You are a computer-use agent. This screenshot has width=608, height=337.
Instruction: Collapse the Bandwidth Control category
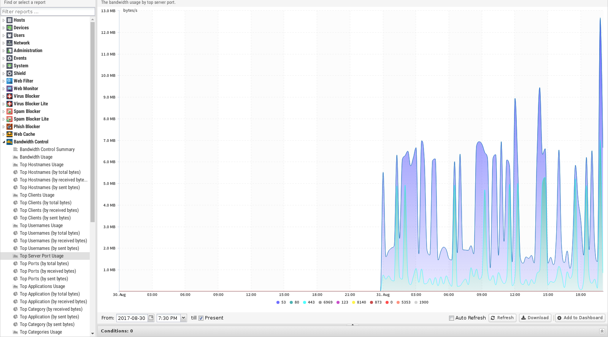click(4, 142)
